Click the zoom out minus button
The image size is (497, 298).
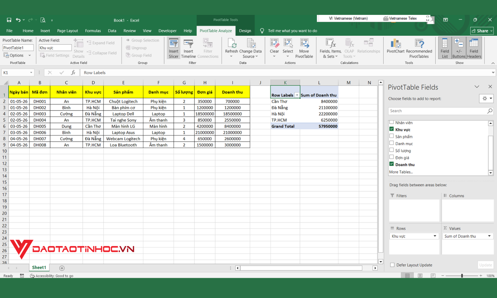click(443, 275)
